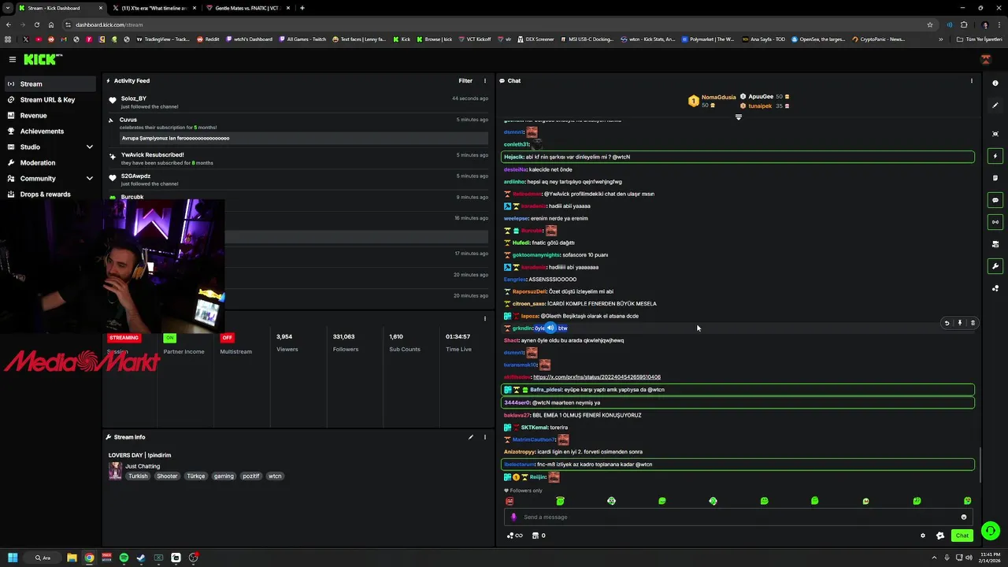
Task: Open the Windows Start menu
Action: 12,558
